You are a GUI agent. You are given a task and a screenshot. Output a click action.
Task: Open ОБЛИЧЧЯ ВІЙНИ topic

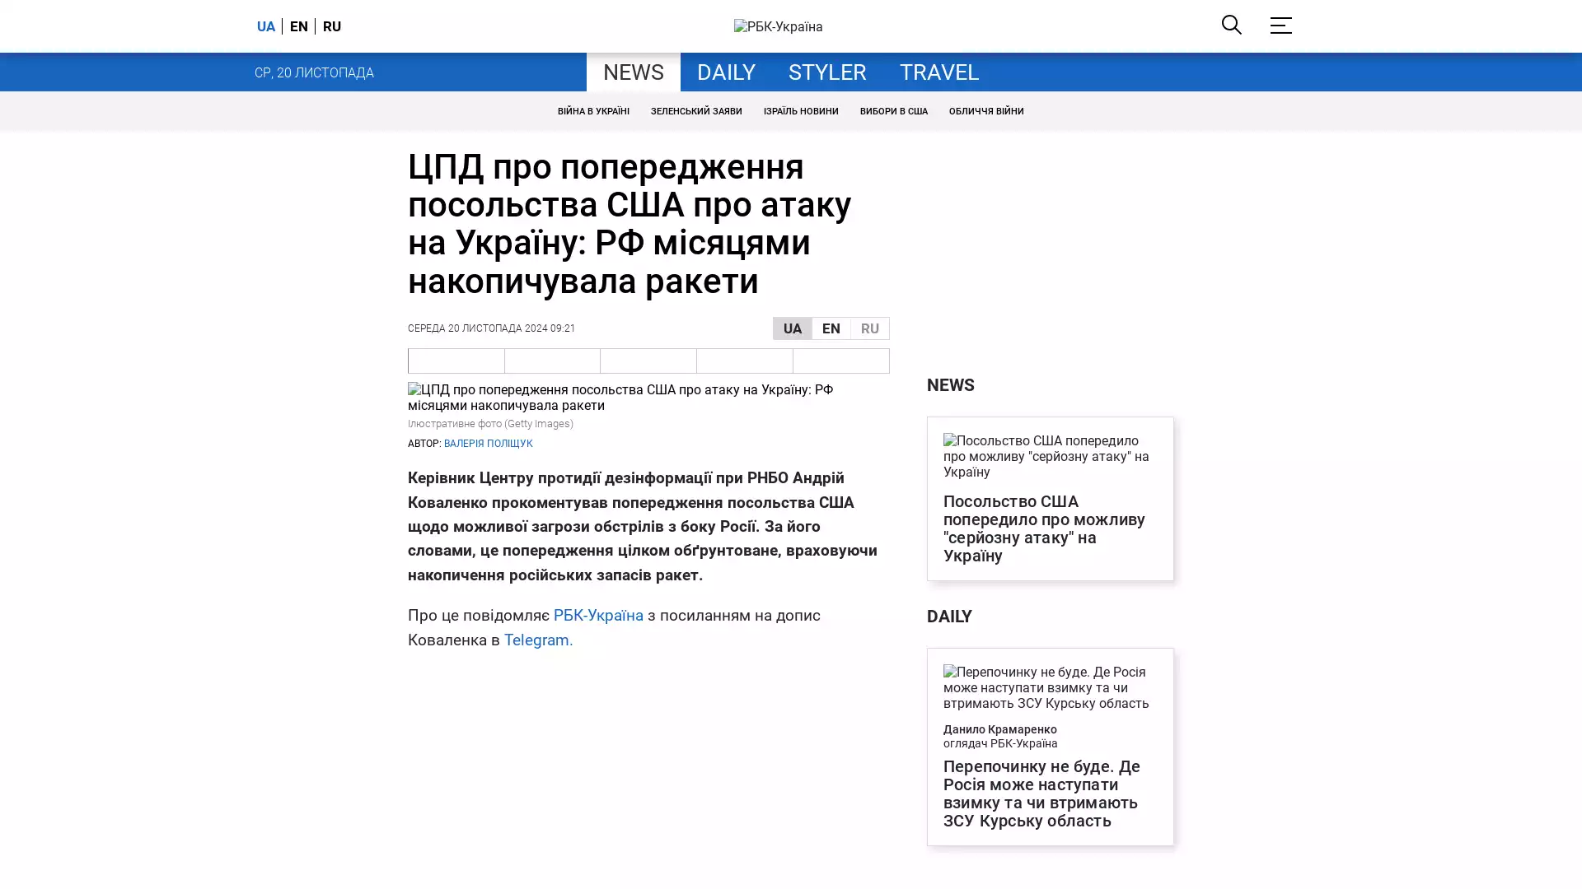pyautogui.click(x=985, y=111)
